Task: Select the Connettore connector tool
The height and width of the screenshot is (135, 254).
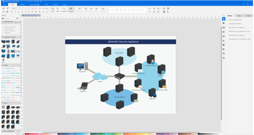Action: (x=64, y=10)
